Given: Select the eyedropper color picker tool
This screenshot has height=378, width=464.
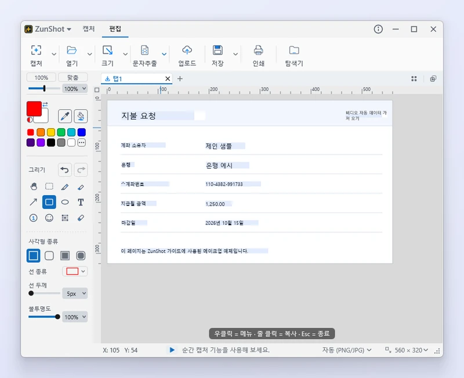Looking at the screenshot, I should tap(65, 116).
